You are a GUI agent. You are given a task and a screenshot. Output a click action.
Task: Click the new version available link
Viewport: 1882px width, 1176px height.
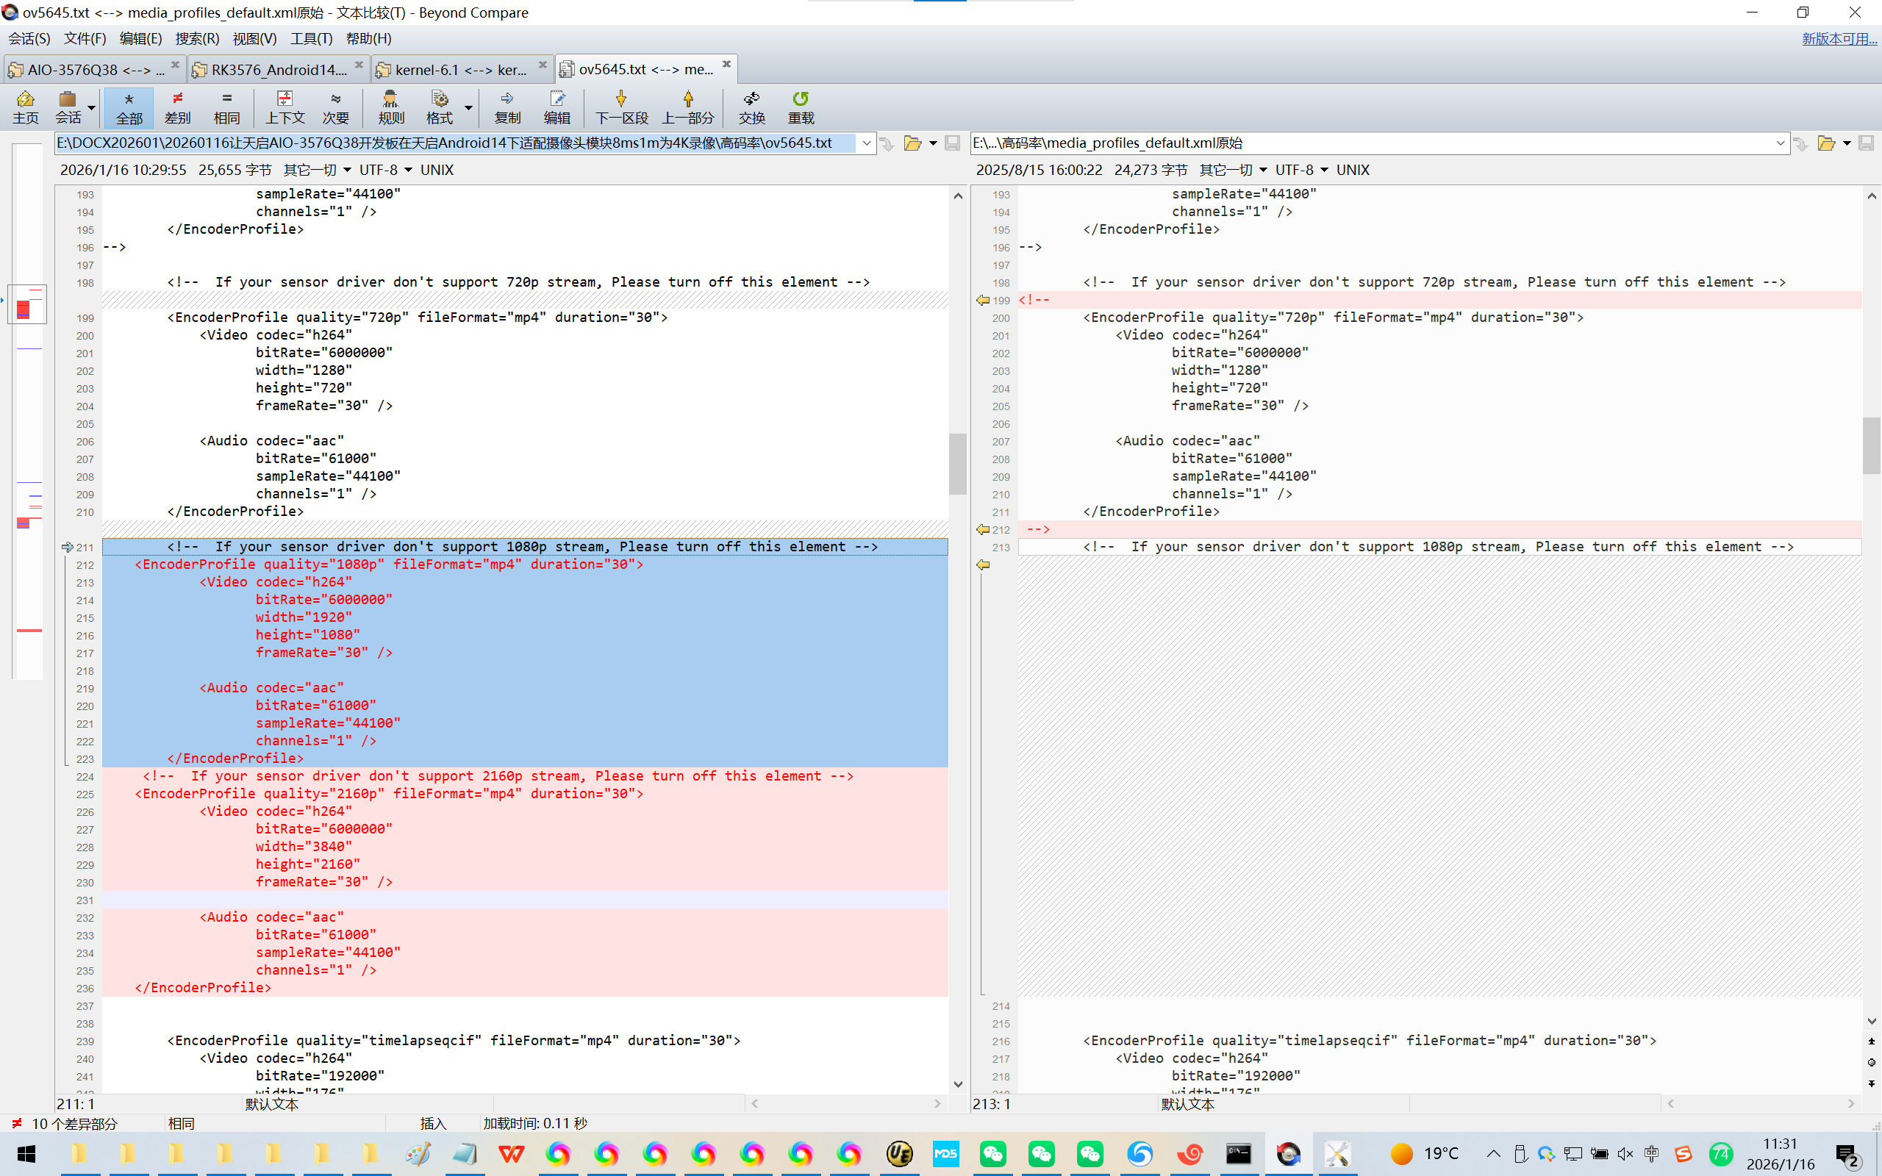(1839, 38)
